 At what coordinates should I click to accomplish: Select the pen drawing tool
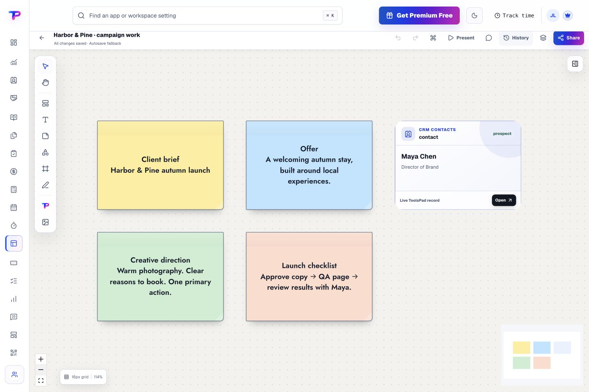(45, 185)
